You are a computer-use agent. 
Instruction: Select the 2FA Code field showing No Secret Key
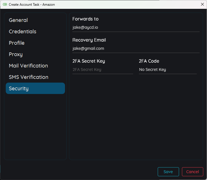tap(168, 69)
